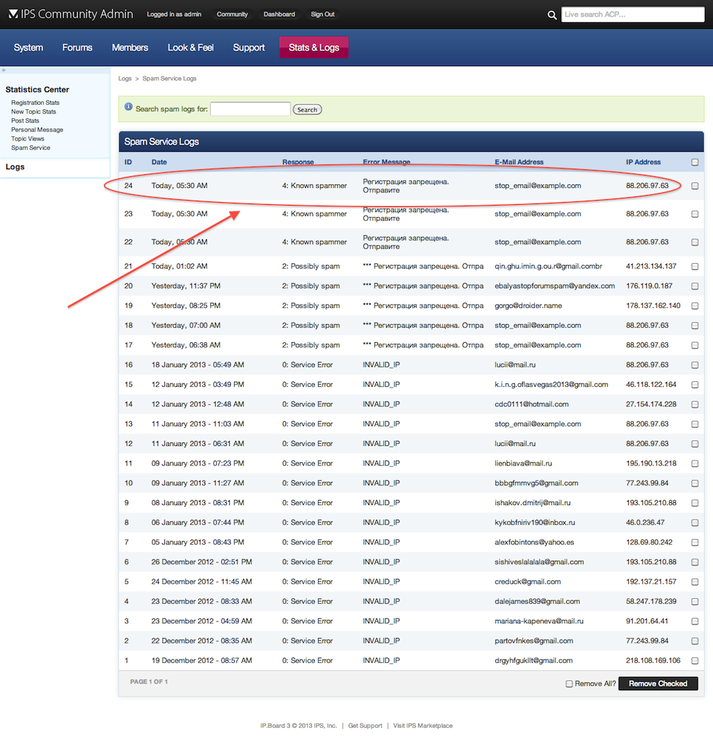Image resolution: width=713 pixels, height=743 pixels.
Task: Open the Members menu
Action: (130, 47)
